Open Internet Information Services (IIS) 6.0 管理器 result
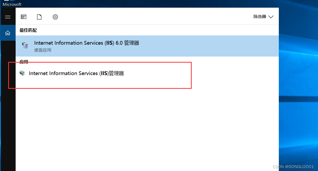Image resolution: width=318 pixels, height=171 pixels. [x=147, y=46]
